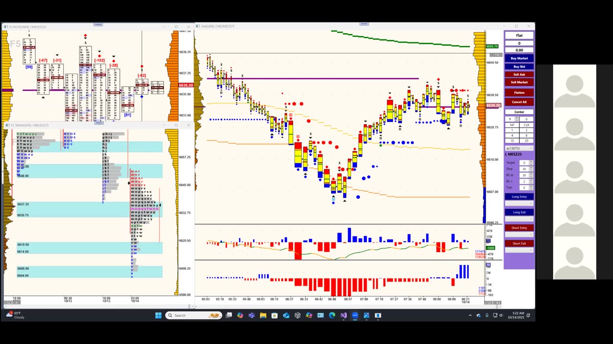
Task: Select quantity preset 8
Action: tap(526, 135)
